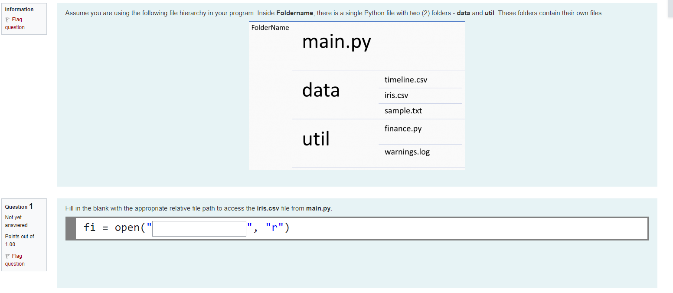Click the warnings.log entry under util
The height and width of the screenshot is (293, 673).
(406, 151)
